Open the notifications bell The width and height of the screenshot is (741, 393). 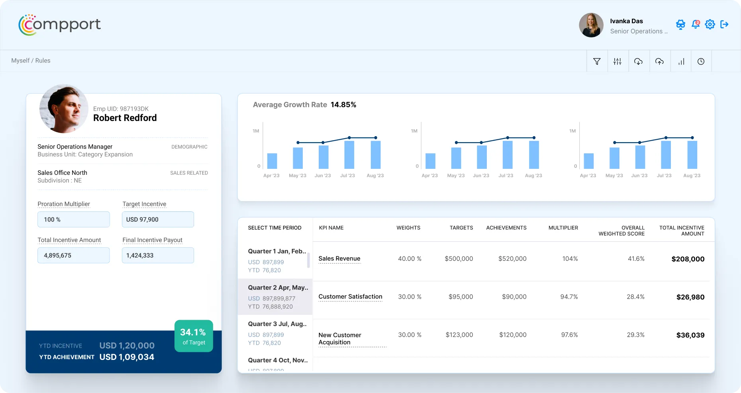pyautogui.click(x=696, y=24)
